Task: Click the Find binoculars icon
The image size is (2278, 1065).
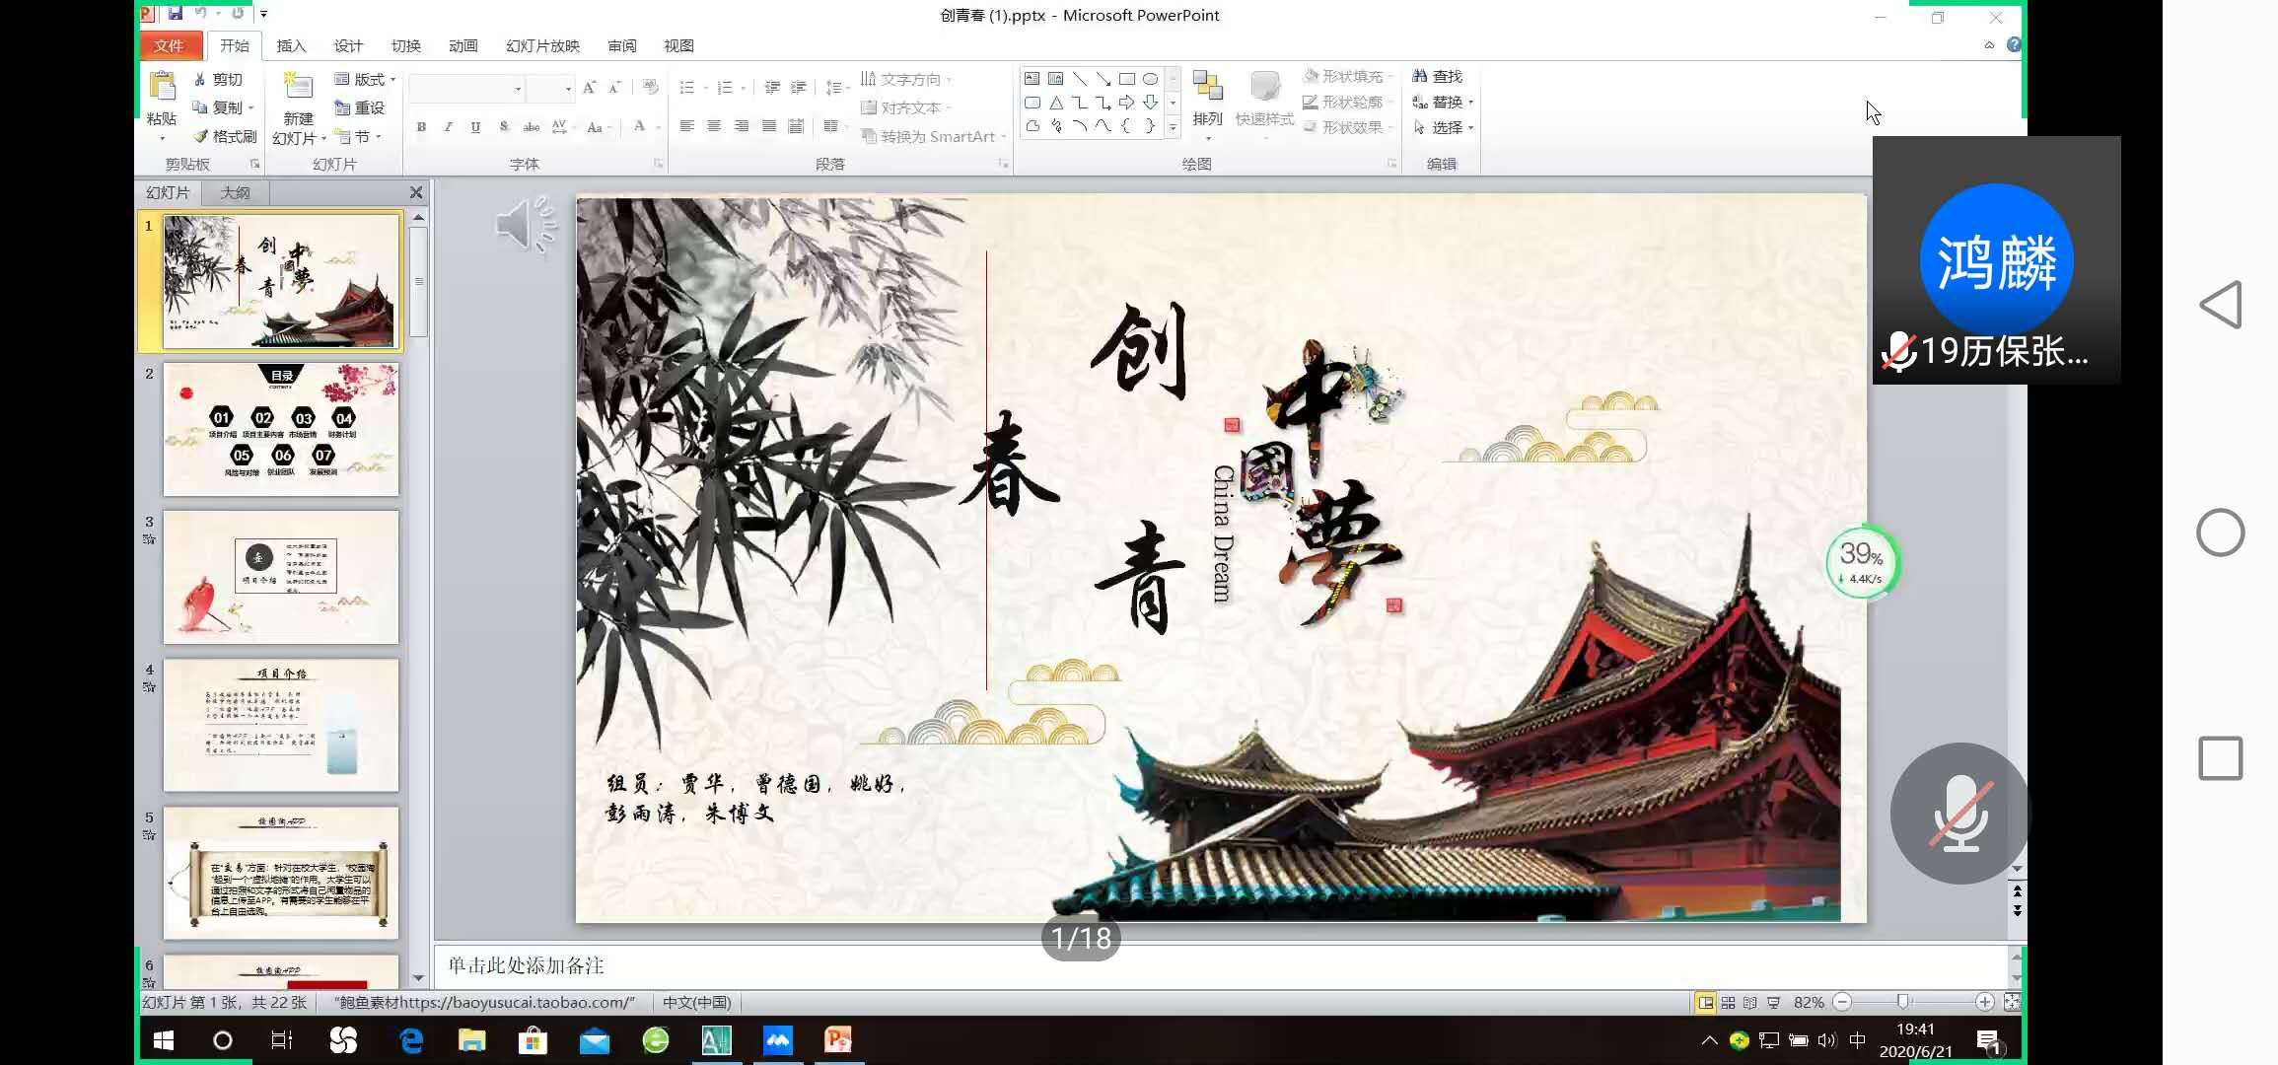Action: click(1420, 76)
